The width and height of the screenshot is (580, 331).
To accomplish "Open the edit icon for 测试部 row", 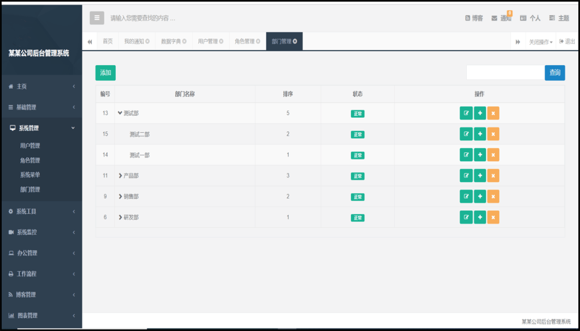I will (x=466, y=113).
